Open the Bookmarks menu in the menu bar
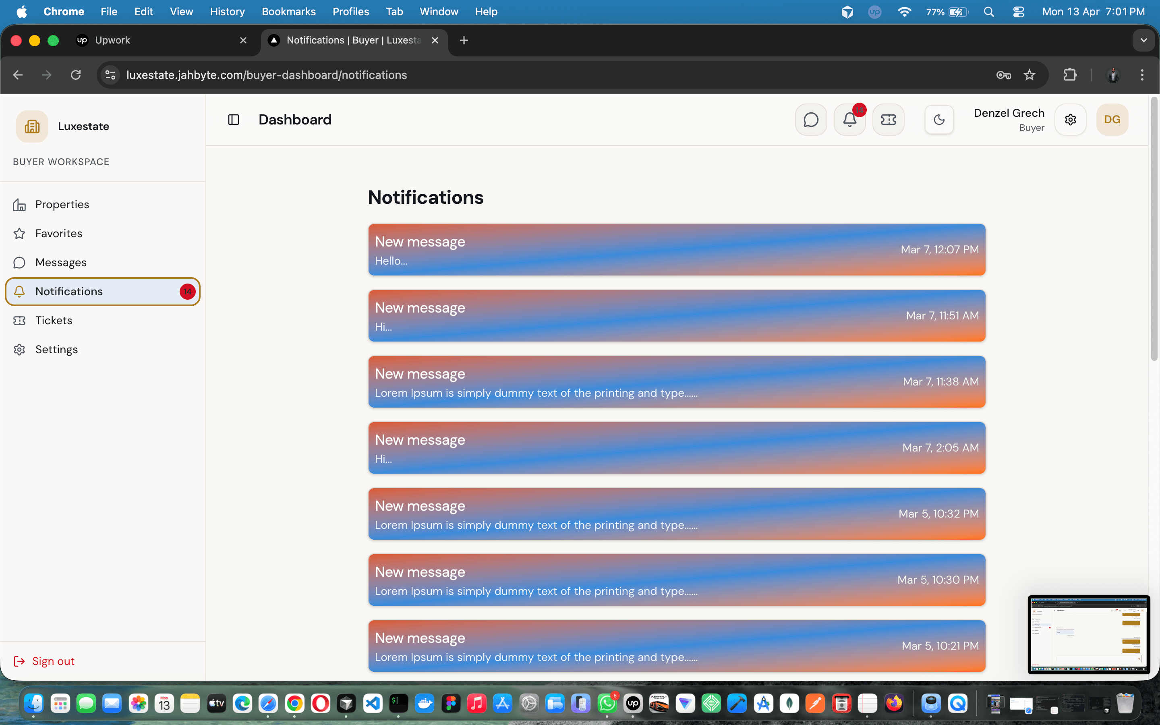Screen dimensions: 1160x725 point(288,12)
